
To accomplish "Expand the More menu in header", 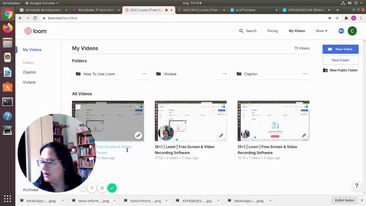I will [x=322, y=31].
